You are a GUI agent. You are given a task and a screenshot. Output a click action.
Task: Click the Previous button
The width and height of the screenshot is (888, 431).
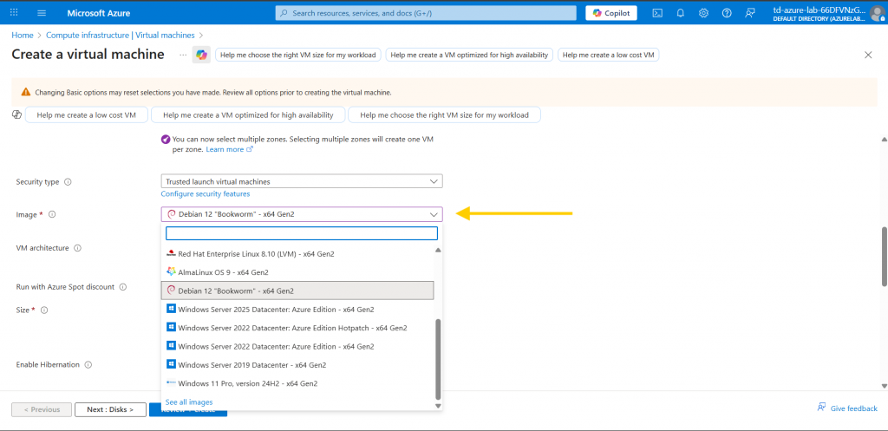click(42, 409)
